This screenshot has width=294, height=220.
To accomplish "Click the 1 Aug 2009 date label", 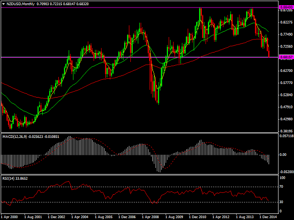I will coord(174,217).
